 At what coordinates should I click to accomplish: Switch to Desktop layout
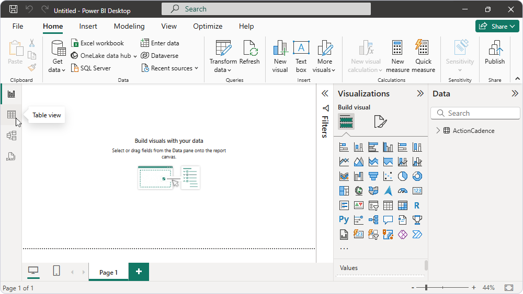pyautogui.click(x=33, y=271)
